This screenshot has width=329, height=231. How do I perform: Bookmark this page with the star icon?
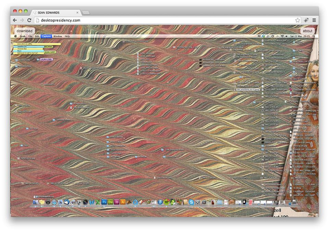[x=298, y=20]
